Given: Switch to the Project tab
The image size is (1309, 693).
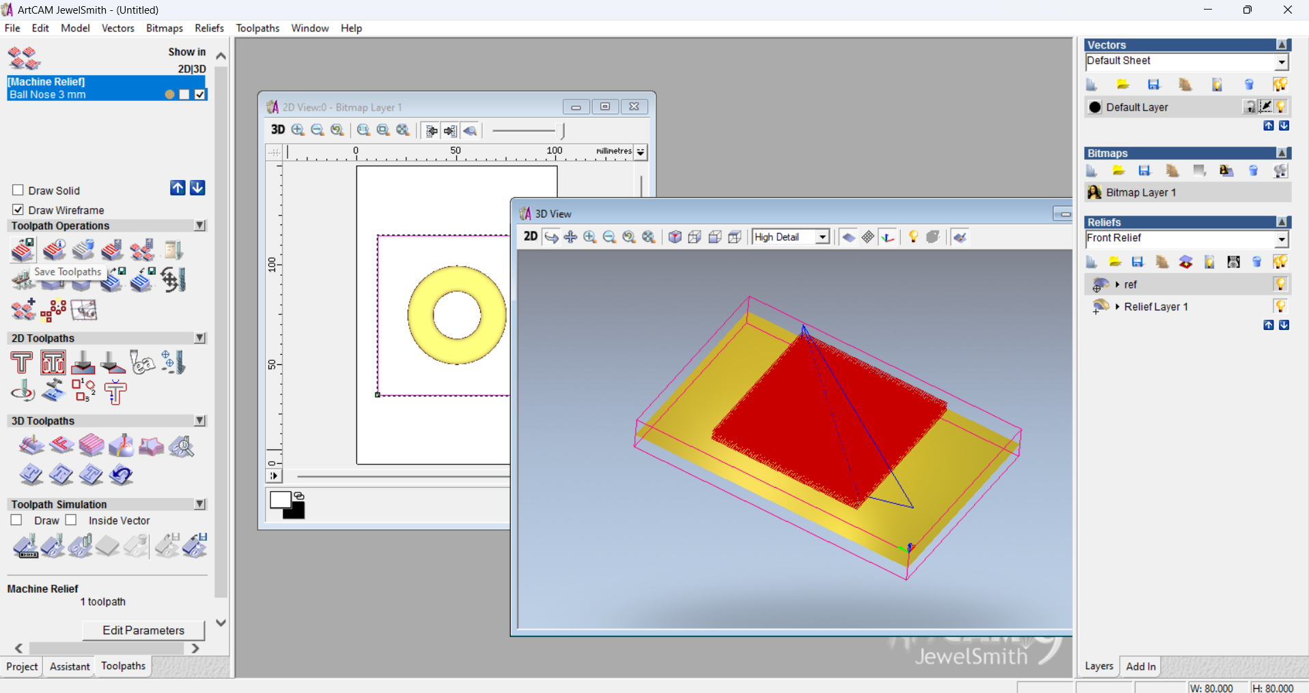Looking at the screenshot, I should tap(22, 666).
